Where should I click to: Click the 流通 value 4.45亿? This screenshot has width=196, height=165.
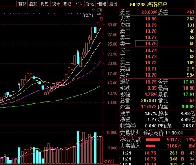188,120
